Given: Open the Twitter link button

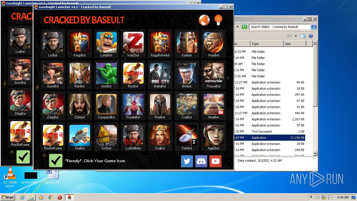Looking at the screenshot, I should click(x=187, y=161).
